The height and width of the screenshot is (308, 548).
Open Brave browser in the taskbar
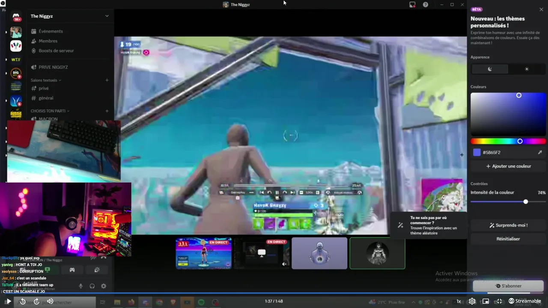point(173,302)
